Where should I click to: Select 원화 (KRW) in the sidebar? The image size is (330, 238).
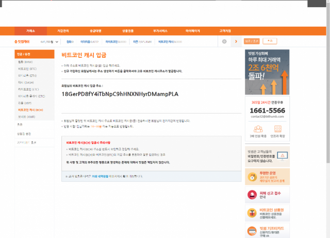[25, 62]
